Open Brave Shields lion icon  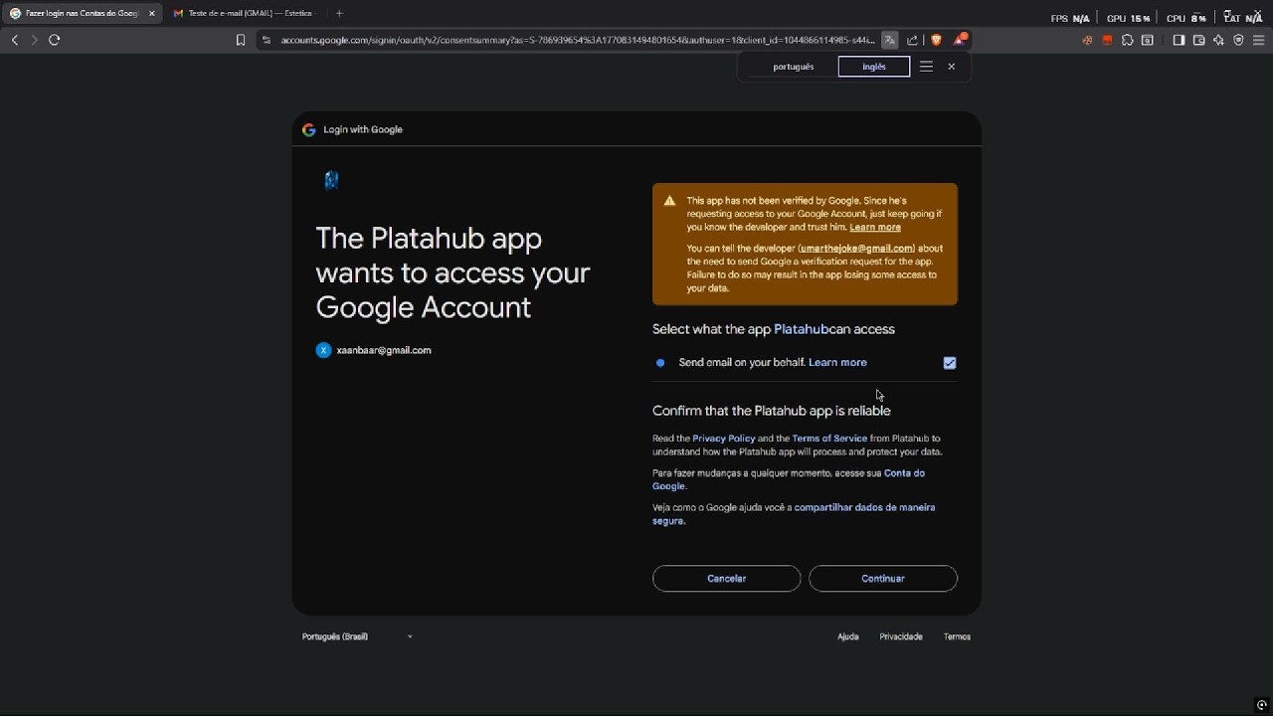coord(936,40)
